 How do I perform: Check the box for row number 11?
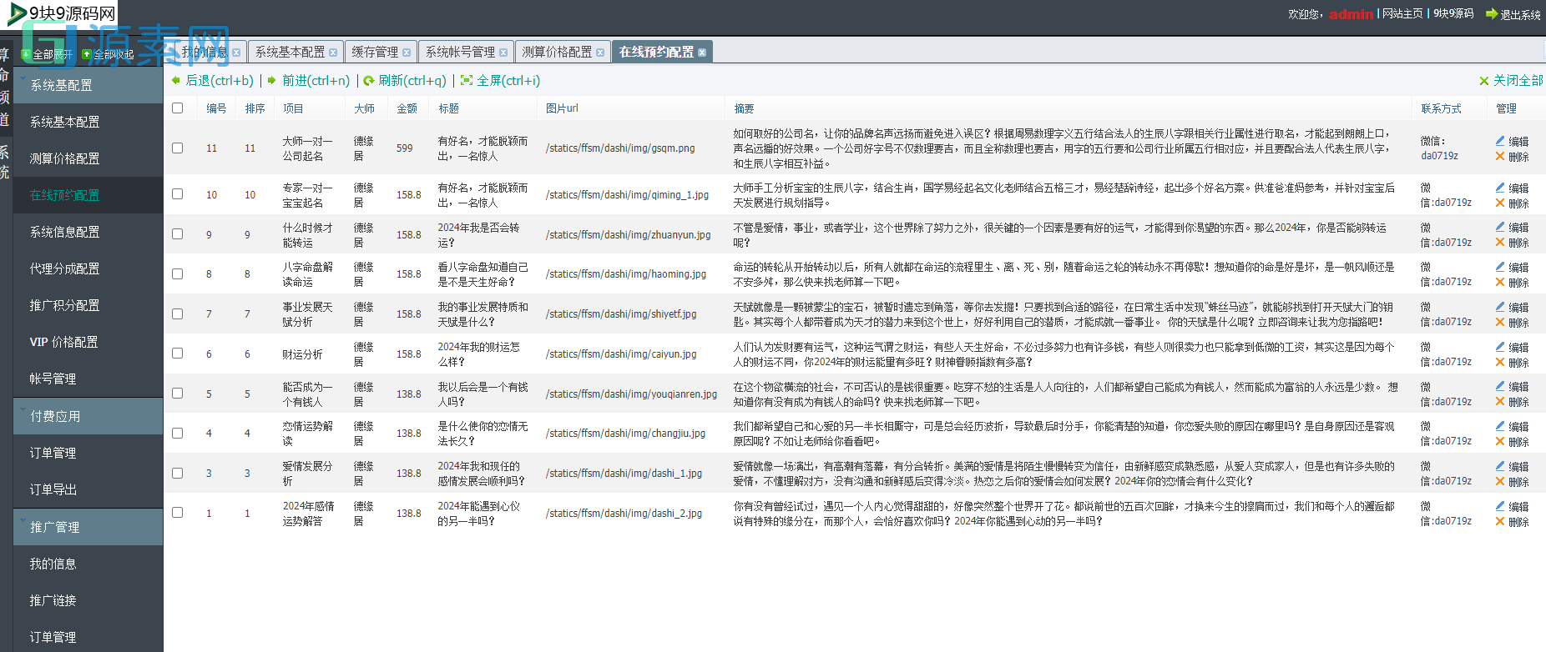pyautogui.click(x=177, y=148)
